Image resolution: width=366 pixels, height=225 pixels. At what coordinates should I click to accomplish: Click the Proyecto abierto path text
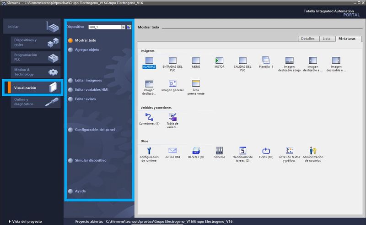(x=169, y=221)
